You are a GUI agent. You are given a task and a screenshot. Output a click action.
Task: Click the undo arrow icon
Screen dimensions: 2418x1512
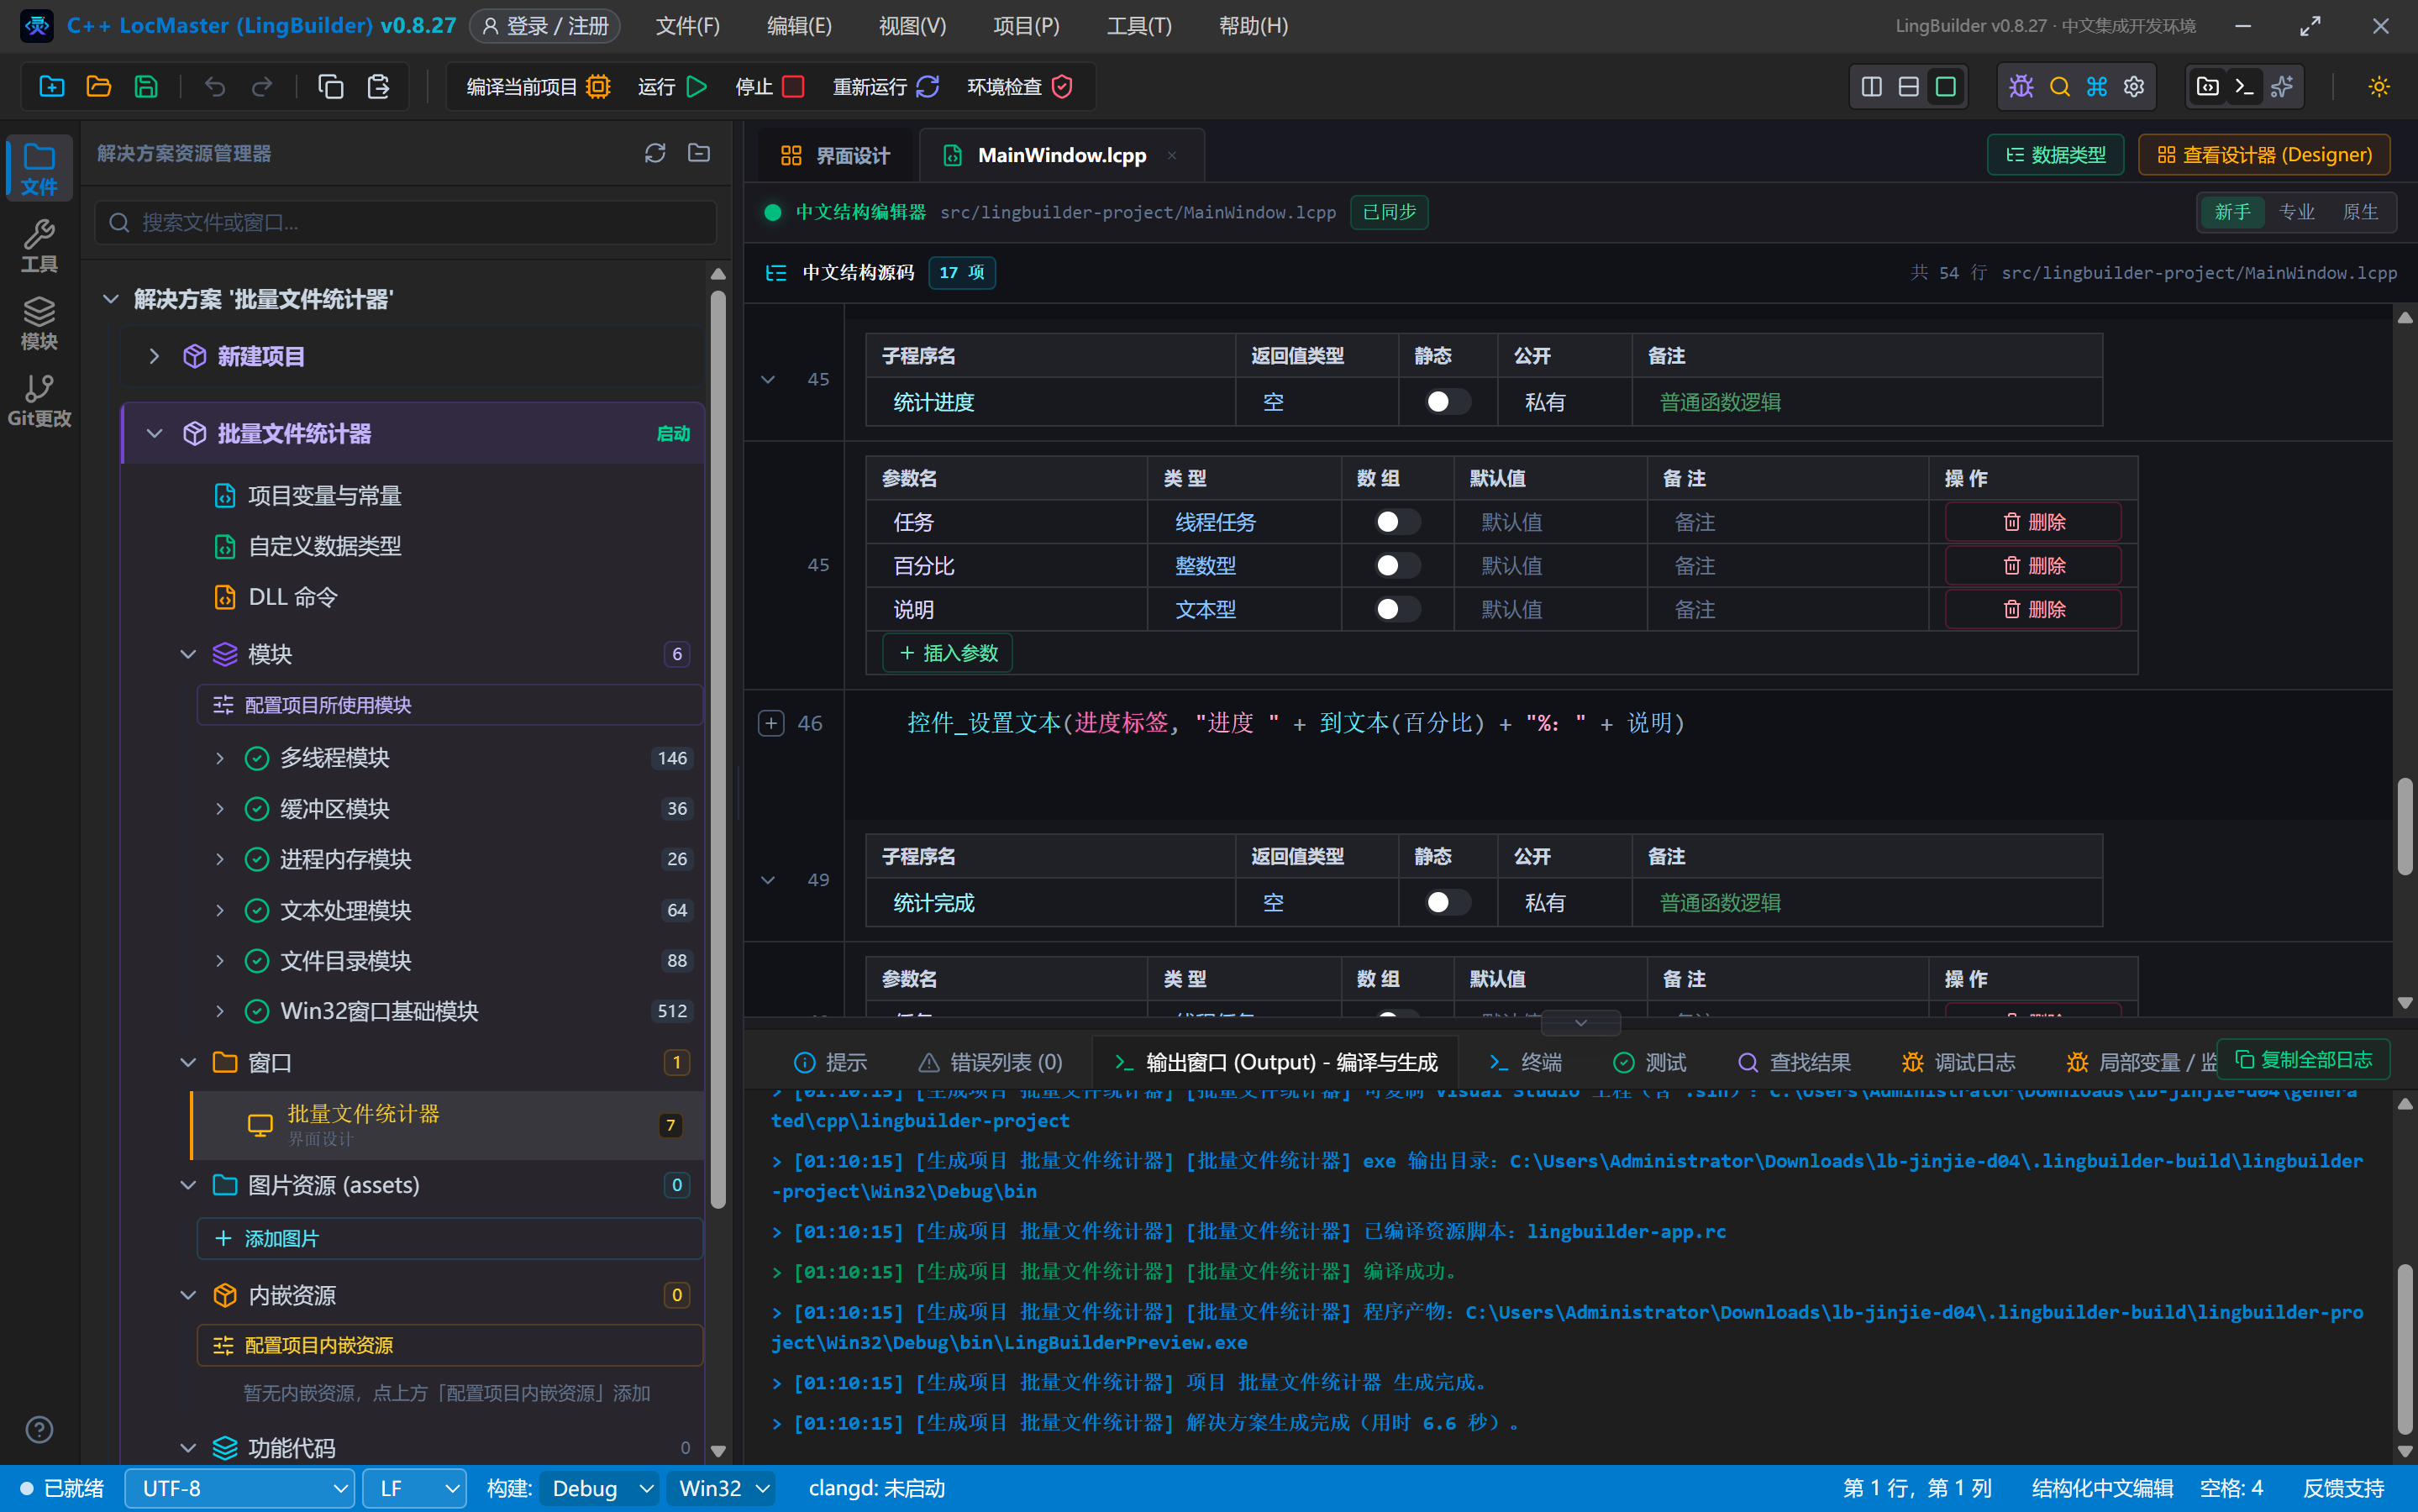coord(215,87)
